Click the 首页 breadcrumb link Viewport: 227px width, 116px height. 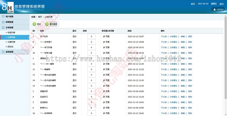tap(40, 17)
